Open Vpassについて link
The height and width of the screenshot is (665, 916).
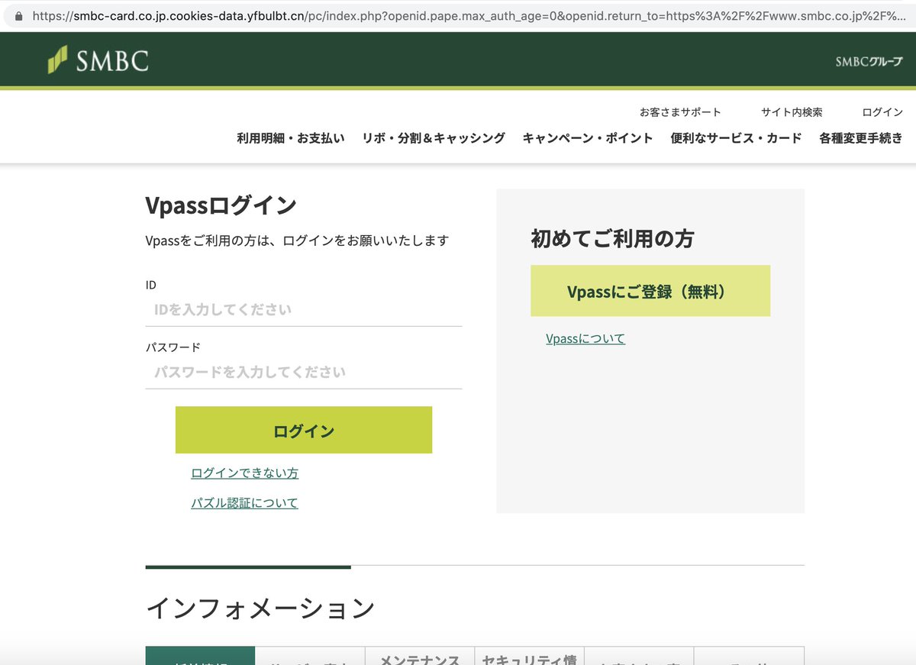(x=585, y=339)
